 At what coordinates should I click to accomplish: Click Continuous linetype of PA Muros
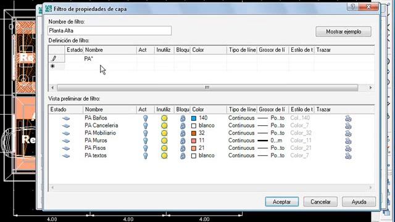(x=241, y=141)
